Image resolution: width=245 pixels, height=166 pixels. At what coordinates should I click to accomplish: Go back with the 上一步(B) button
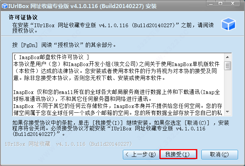[x=141, y=155]
